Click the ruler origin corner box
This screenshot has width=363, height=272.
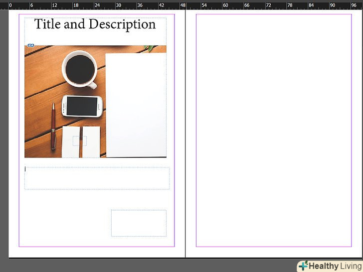pos(4,4)
